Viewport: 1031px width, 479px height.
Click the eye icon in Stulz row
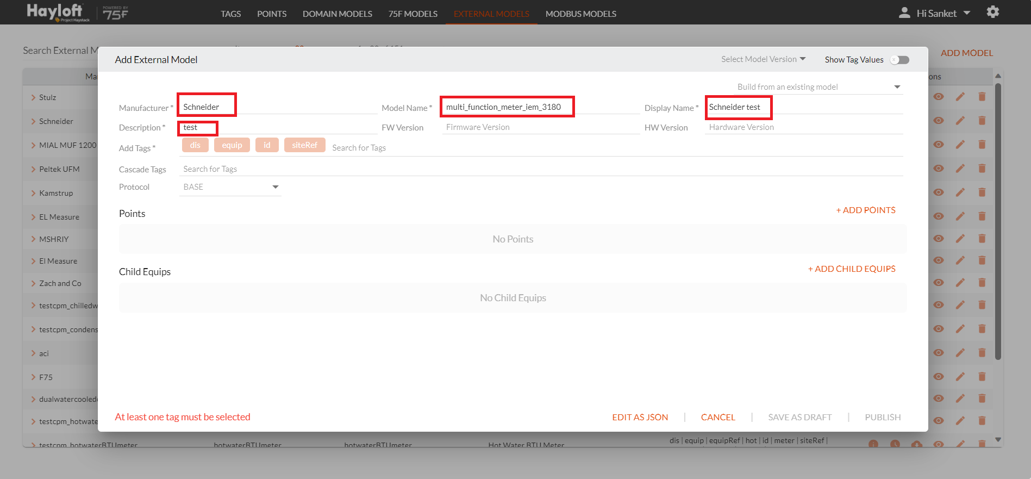939,97
